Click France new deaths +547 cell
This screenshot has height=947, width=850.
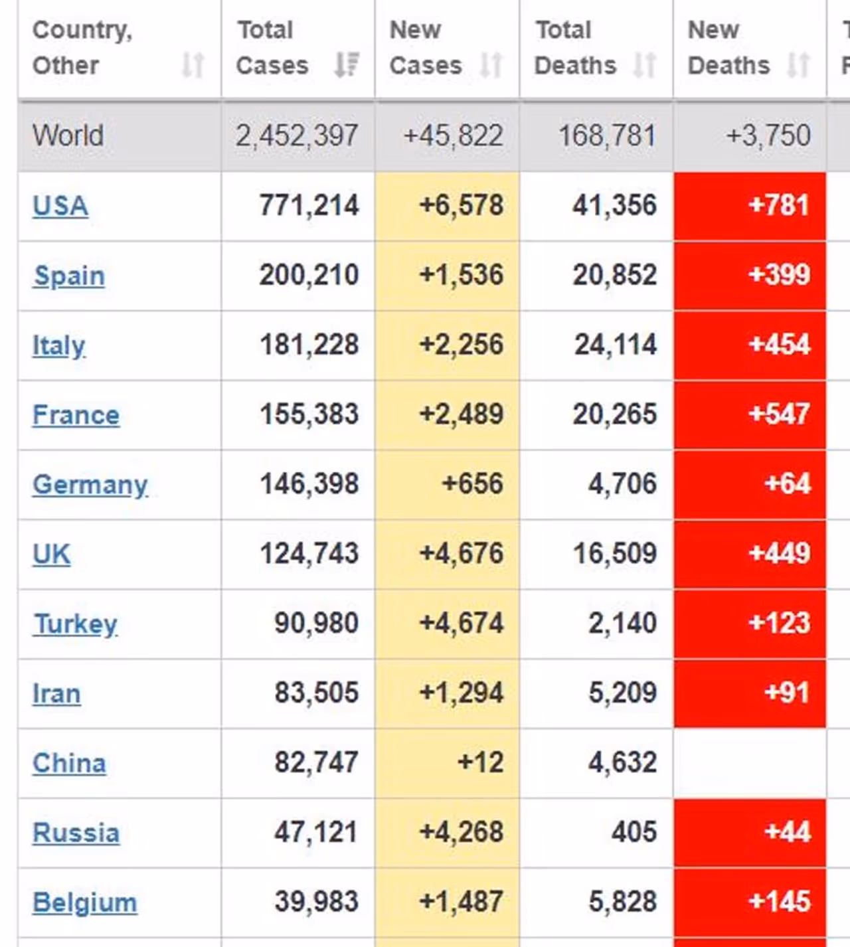750,415
